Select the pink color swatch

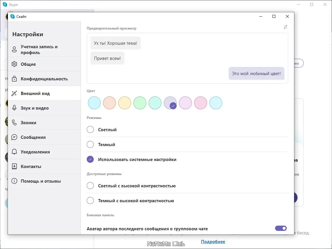[201, 103]
